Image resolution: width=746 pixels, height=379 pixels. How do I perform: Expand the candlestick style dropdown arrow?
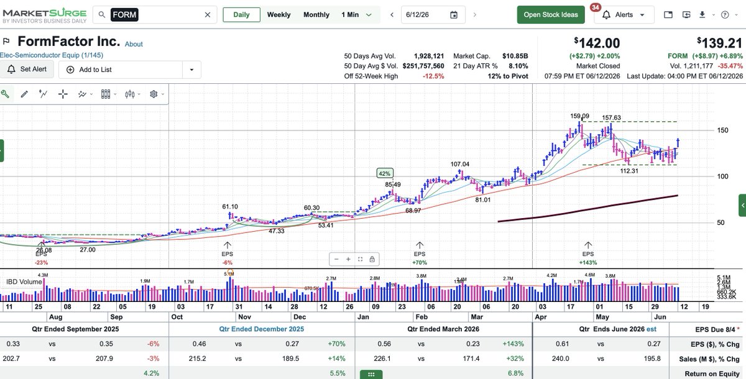point(139,95)
